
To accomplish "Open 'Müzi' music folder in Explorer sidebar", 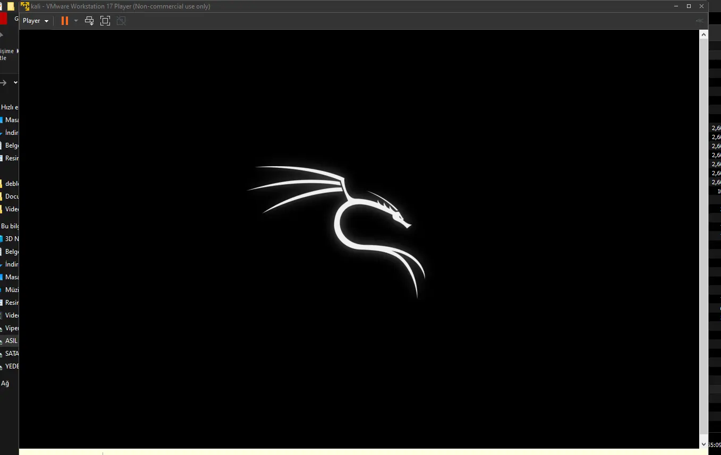I will tap(10, 290).
